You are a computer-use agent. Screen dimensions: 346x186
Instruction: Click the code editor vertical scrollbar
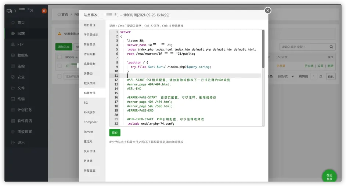[x=263, y=49]
